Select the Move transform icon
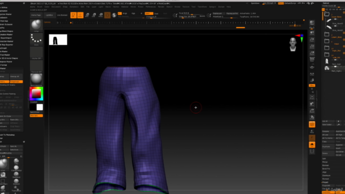Image resolution: width=345 pixels, height=194 pixels. (x=87, y=15)
